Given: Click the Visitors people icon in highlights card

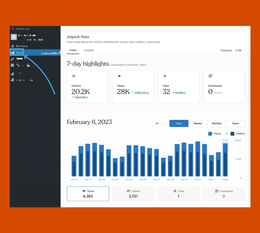Looking at the screenshot, I should 73,76.
